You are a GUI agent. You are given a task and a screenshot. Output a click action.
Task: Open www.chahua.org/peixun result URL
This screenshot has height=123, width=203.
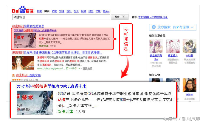tap(51, 68)
